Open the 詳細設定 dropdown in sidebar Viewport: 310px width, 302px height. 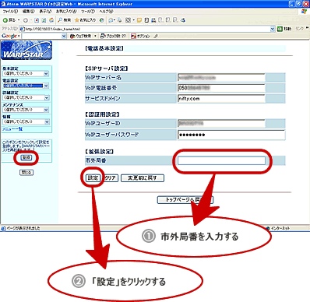click(x=26, y=97)
